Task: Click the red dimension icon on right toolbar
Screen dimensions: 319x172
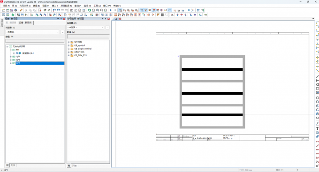Action: [x=317, y=142]
